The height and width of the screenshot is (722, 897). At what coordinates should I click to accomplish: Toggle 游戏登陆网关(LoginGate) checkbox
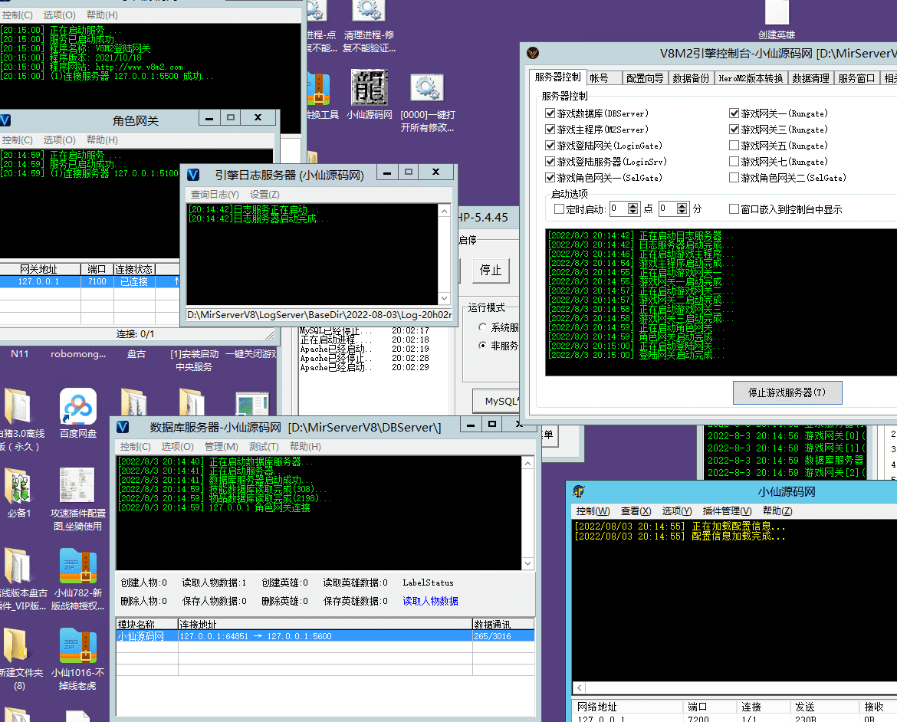(550, 146)
